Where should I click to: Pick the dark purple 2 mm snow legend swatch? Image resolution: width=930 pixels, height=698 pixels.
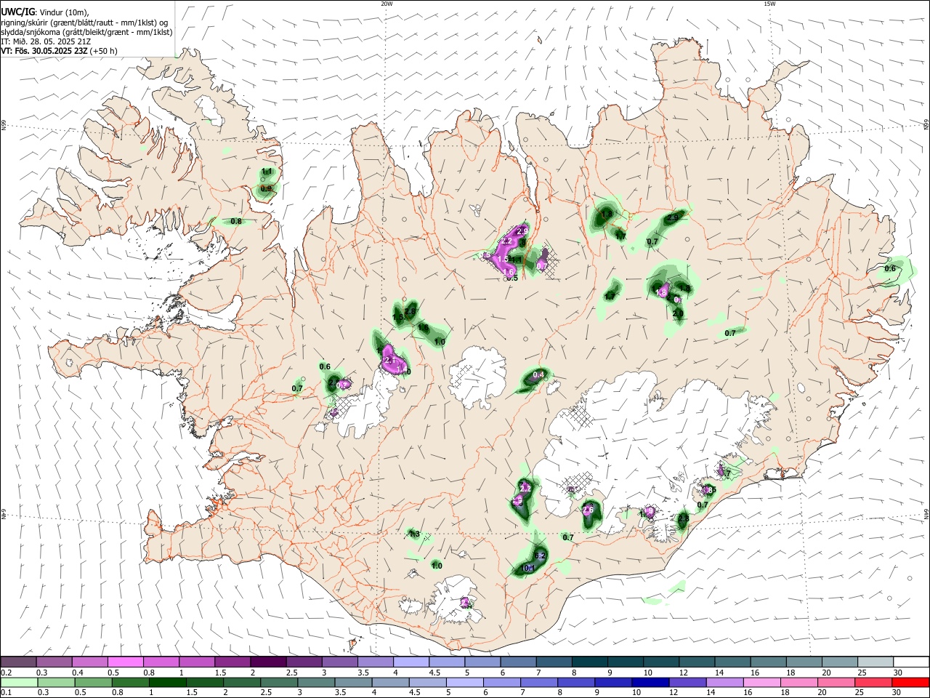click(x=268, y=662)
